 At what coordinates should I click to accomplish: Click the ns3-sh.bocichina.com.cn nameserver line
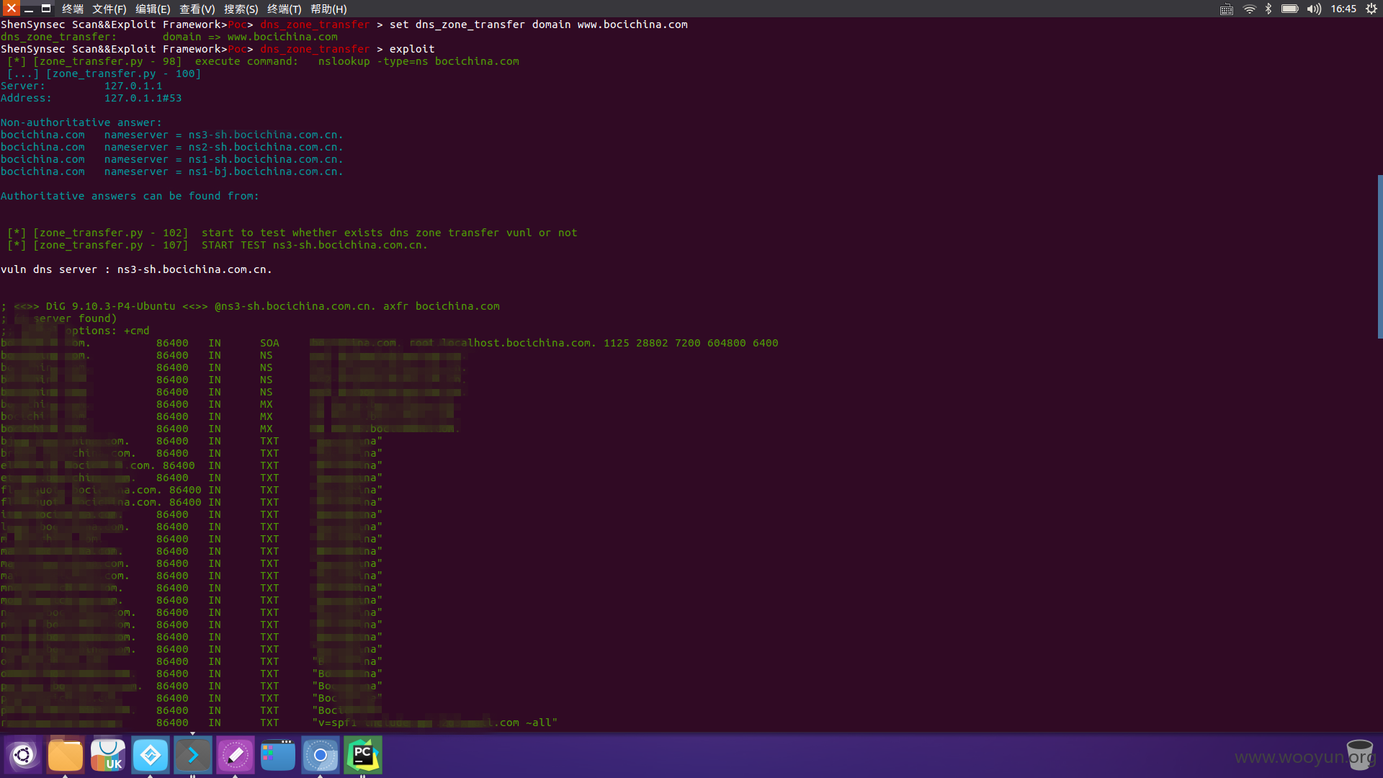pos(172,135)
